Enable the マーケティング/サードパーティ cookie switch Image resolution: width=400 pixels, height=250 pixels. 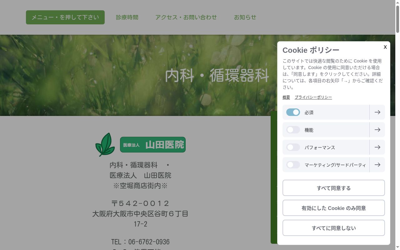coord(293,165)
